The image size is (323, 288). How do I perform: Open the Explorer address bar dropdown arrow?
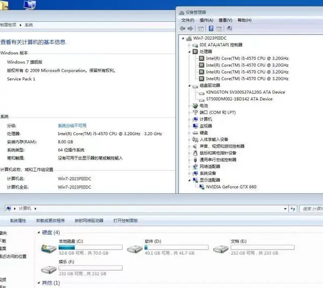[x=285, y=209]
